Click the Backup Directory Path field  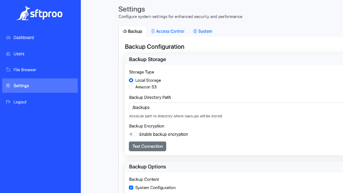click(236, 107)
